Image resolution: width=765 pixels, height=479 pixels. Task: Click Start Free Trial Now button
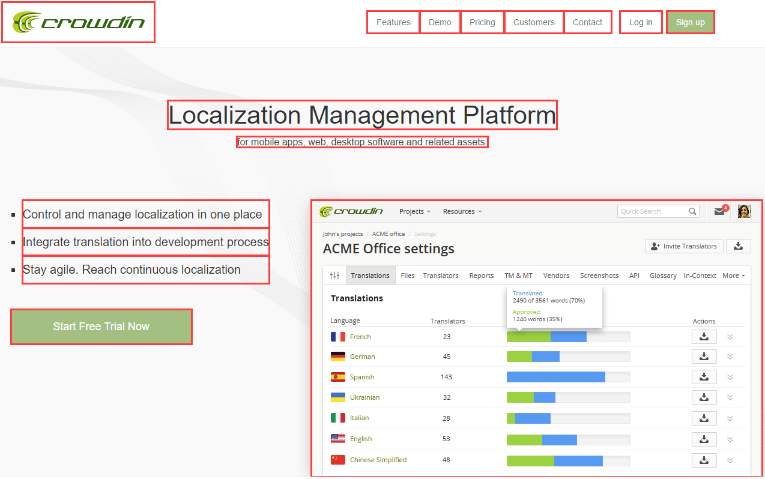101,327
